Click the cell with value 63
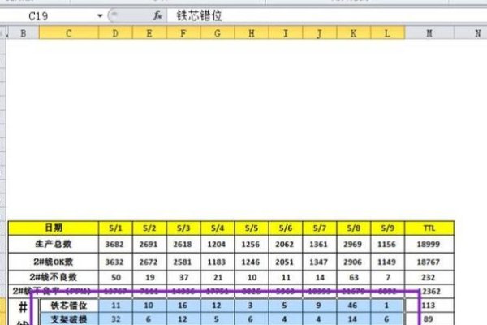 click(353, 277)
